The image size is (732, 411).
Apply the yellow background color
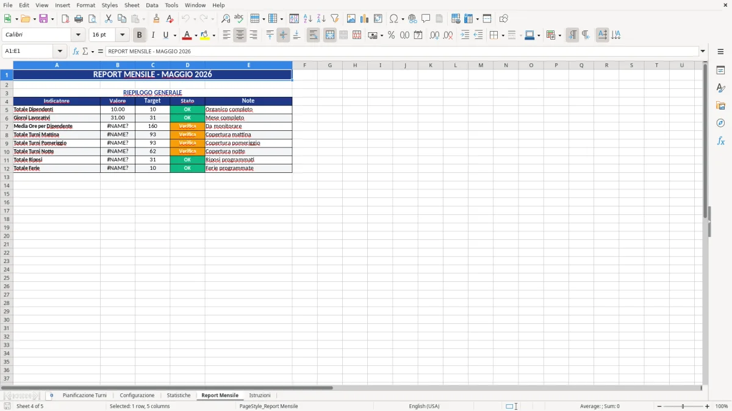click(204, 35)
